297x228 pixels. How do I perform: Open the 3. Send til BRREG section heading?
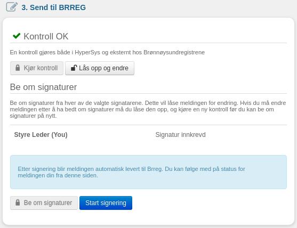(x=54, y=7)
